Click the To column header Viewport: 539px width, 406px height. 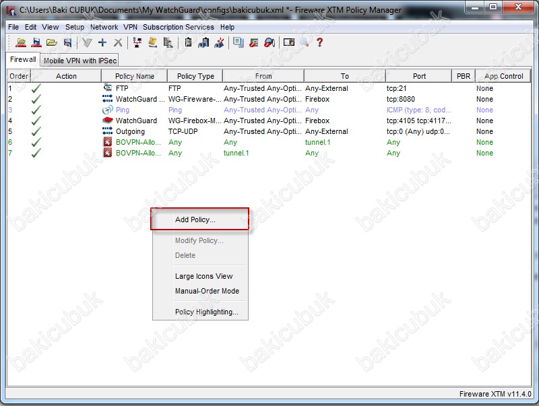pos(345,76)
